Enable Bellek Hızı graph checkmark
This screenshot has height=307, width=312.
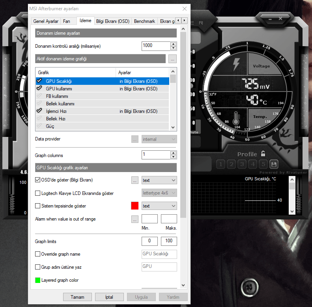[x=39, y=118]
